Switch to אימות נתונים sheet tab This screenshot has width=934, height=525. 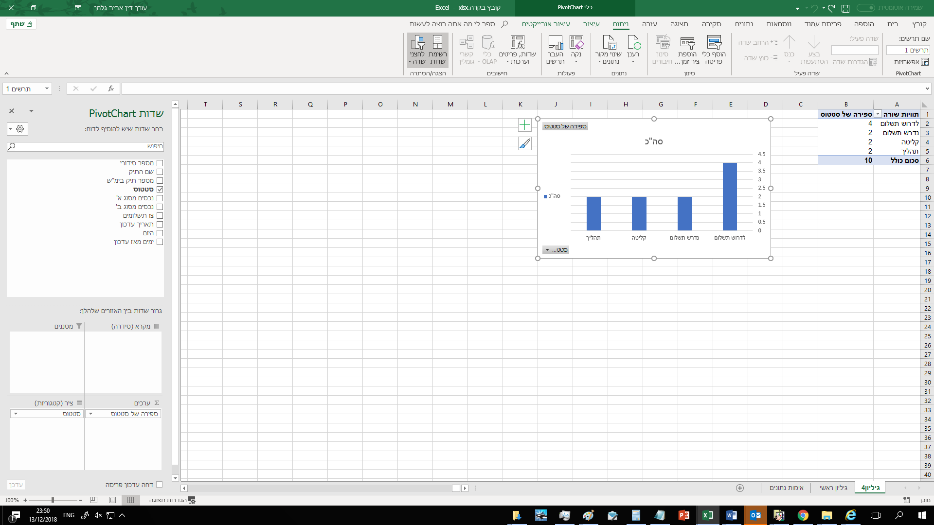coord(787,488)
